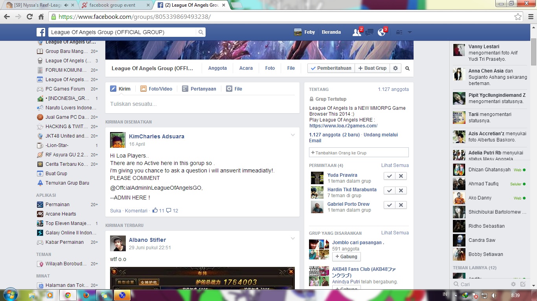
Task: Toggle Pemberitahuan notifications for the group
Action: click(x=331, y=68)
